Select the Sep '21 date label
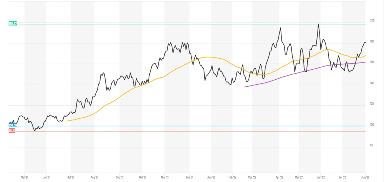384x182 pixels. coord(120,177)
